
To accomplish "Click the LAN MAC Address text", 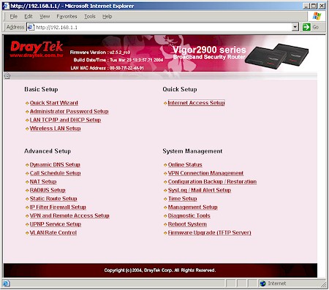I will pyautogui.click(x=107, y=68).
